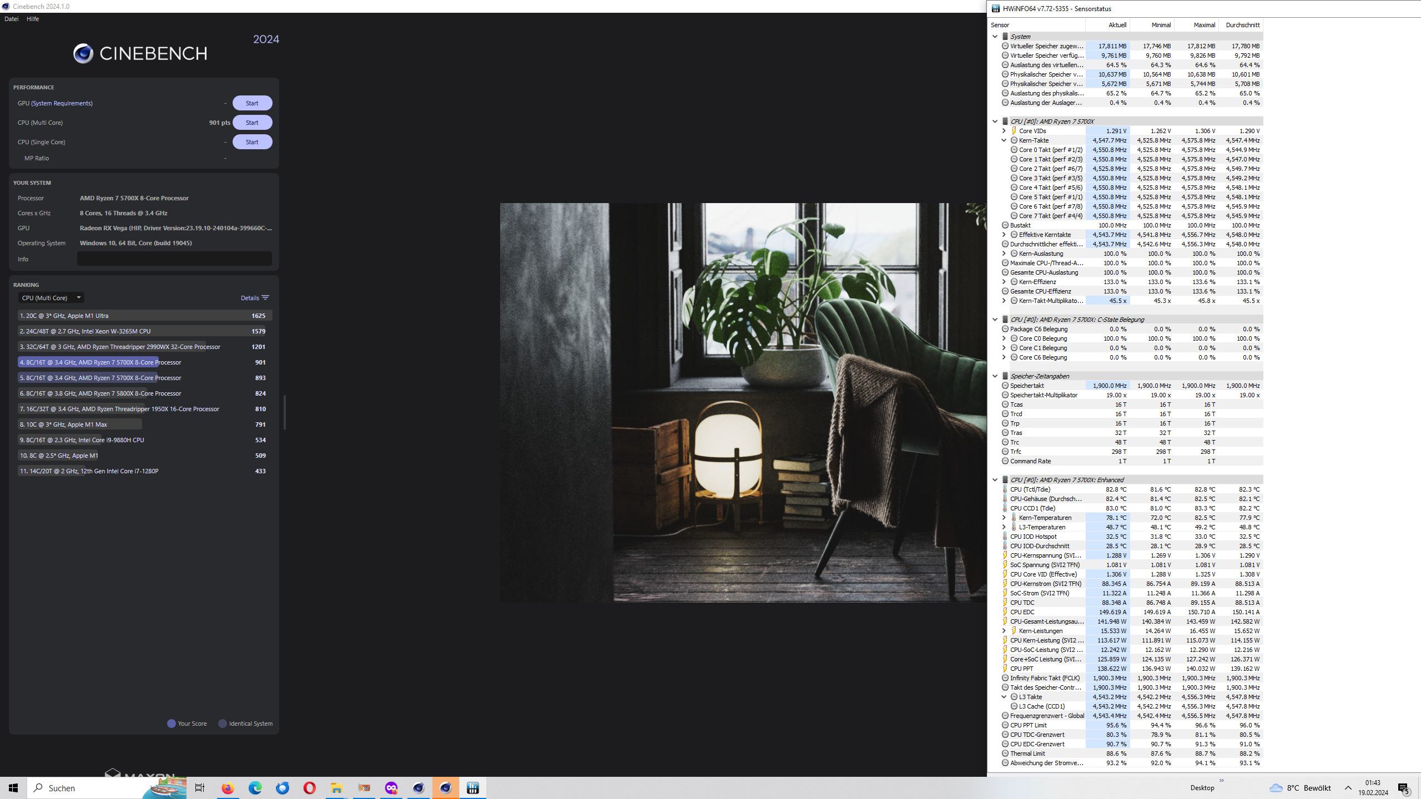Click the Durchschnitt column header
The height and width of the screenshot is (799, 1421).
tap(1241, 25)
